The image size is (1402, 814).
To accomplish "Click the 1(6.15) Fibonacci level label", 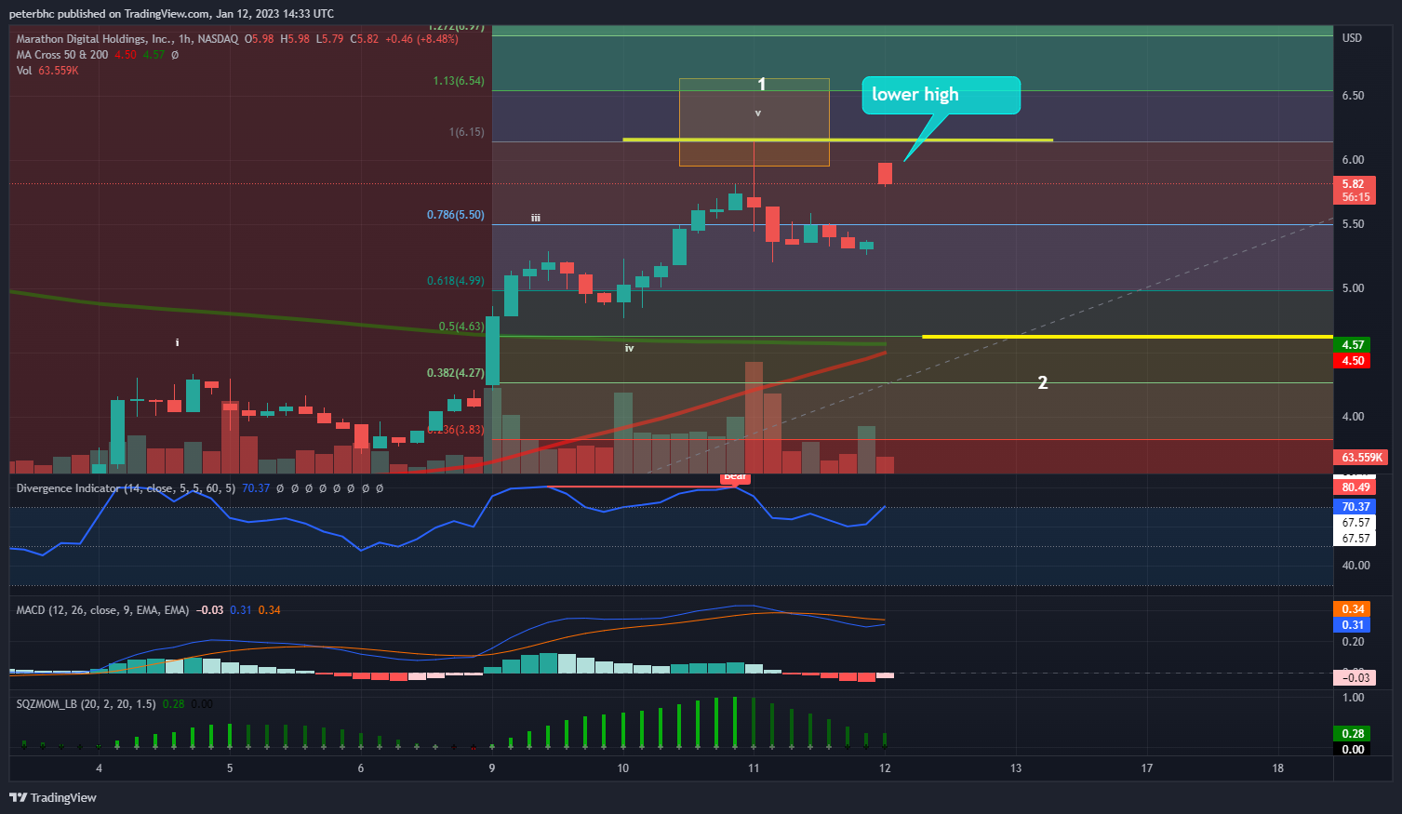I will pyautogui.click(x=467, y=132).
